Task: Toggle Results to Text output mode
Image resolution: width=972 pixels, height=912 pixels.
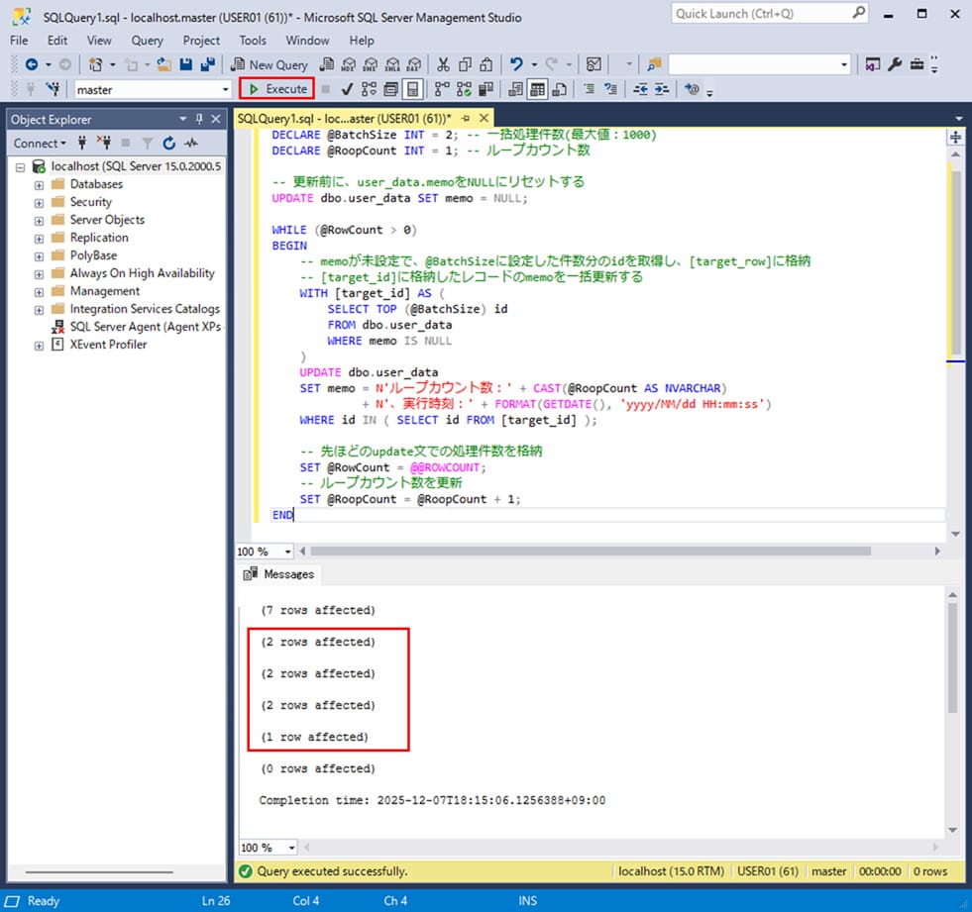Action: (x=515, y=89)
